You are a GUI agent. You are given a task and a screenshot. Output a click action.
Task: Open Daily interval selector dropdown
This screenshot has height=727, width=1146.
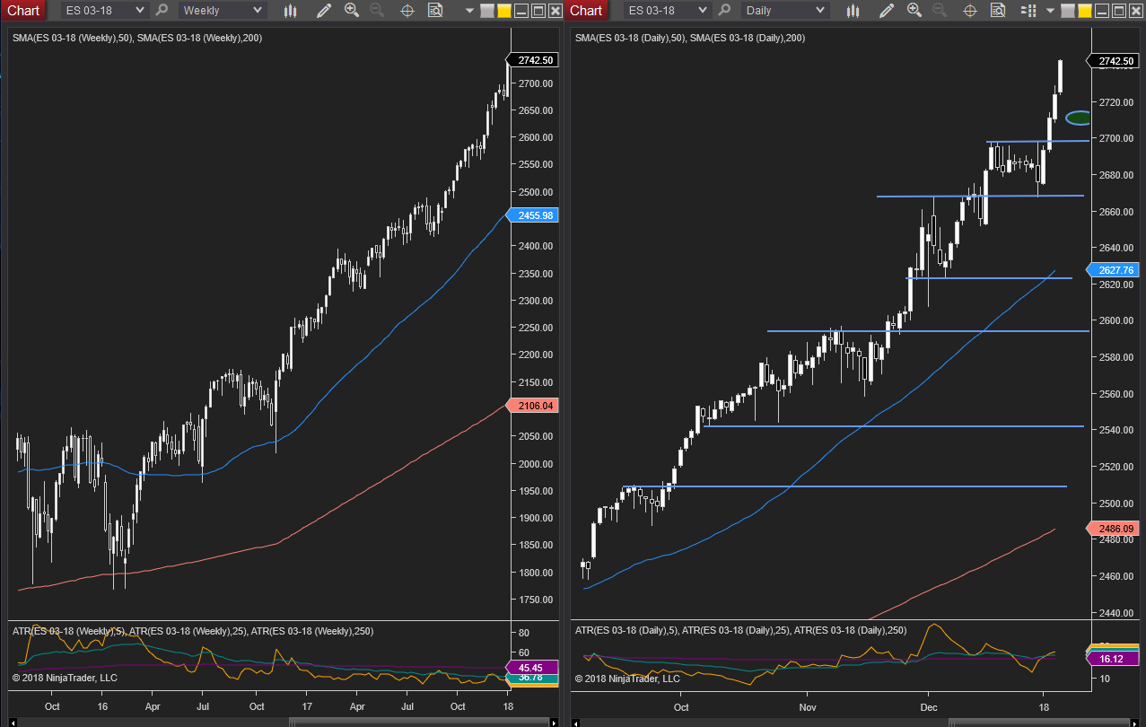pos(785,10)
